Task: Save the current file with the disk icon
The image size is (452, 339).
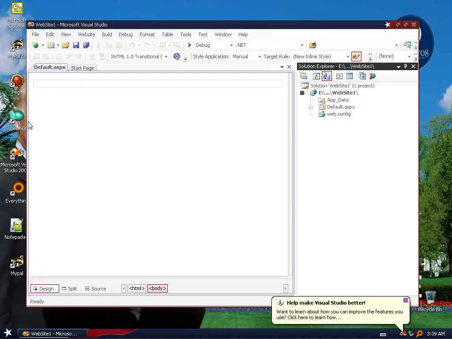Action: [x=76, y=45]
